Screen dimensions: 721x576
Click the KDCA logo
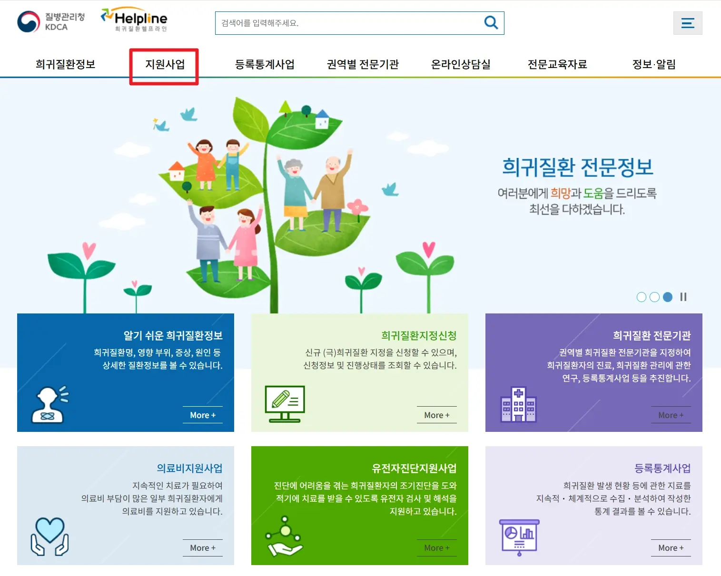click(50, 20)
